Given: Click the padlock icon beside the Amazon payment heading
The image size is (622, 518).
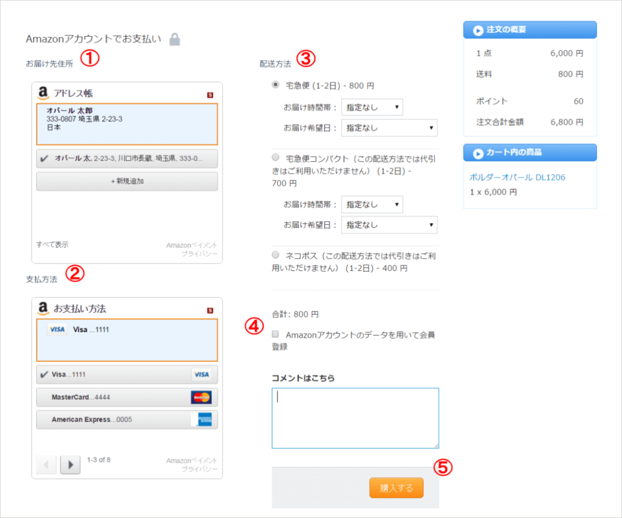Looking at the screenshot, I should pyautogui.click(x=175, y=39).
